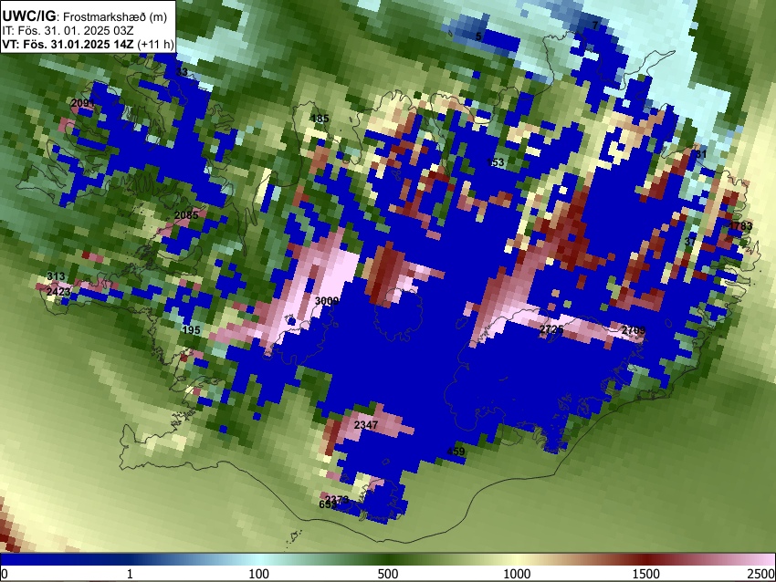Select the map value label 2347
The width and height of the screenshot is (776, 582).
point(366,425)
